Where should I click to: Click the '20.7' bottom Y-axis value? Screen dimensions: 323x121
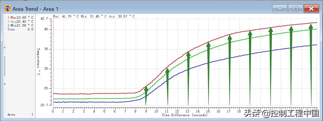click(44, 105)
